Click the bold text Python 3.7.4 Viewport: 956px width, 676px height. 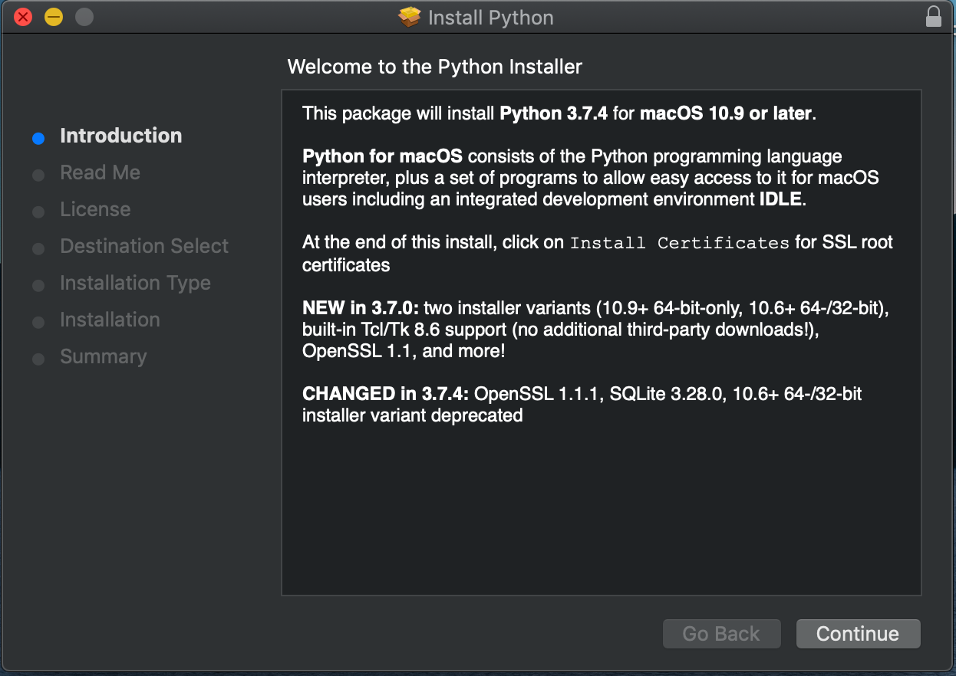(553, 113)
